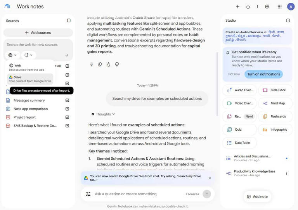Copy the summary response
This screenshot has height=210, width=298.
(x=100, y=64)
